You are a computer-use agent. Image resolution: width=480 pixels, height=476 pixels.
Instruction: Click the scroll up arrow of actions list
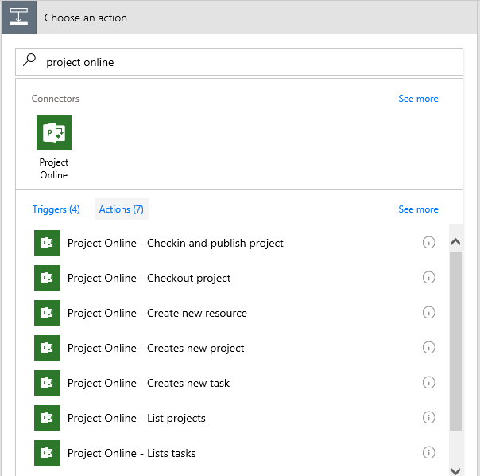(455, 242)
